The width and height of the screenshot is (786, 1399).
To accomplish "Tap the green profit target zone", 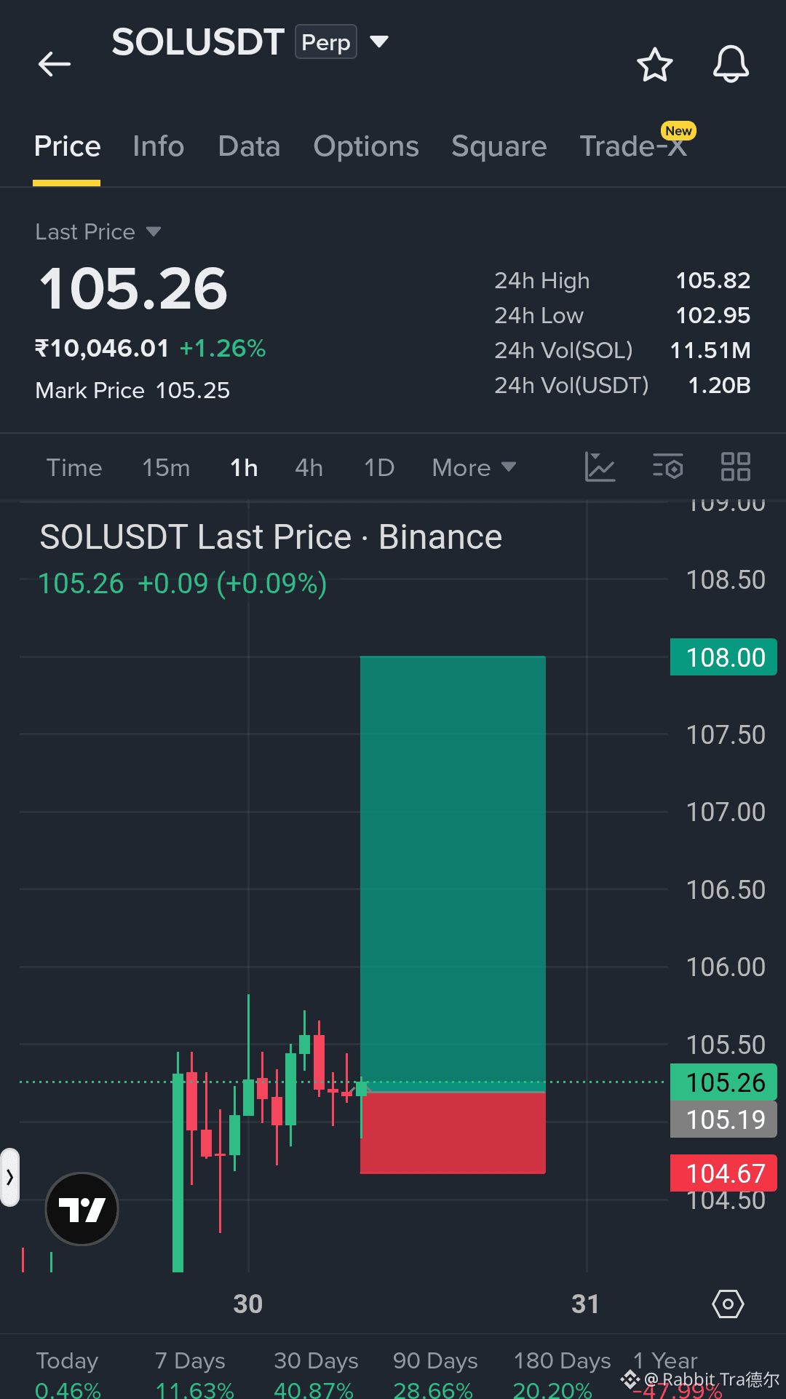I will (453, 873).
